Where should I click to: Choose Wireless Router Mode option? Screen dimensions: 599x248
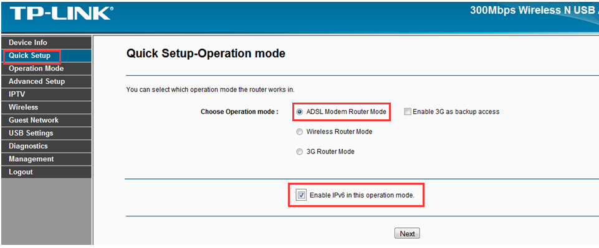tap(299, 132)
